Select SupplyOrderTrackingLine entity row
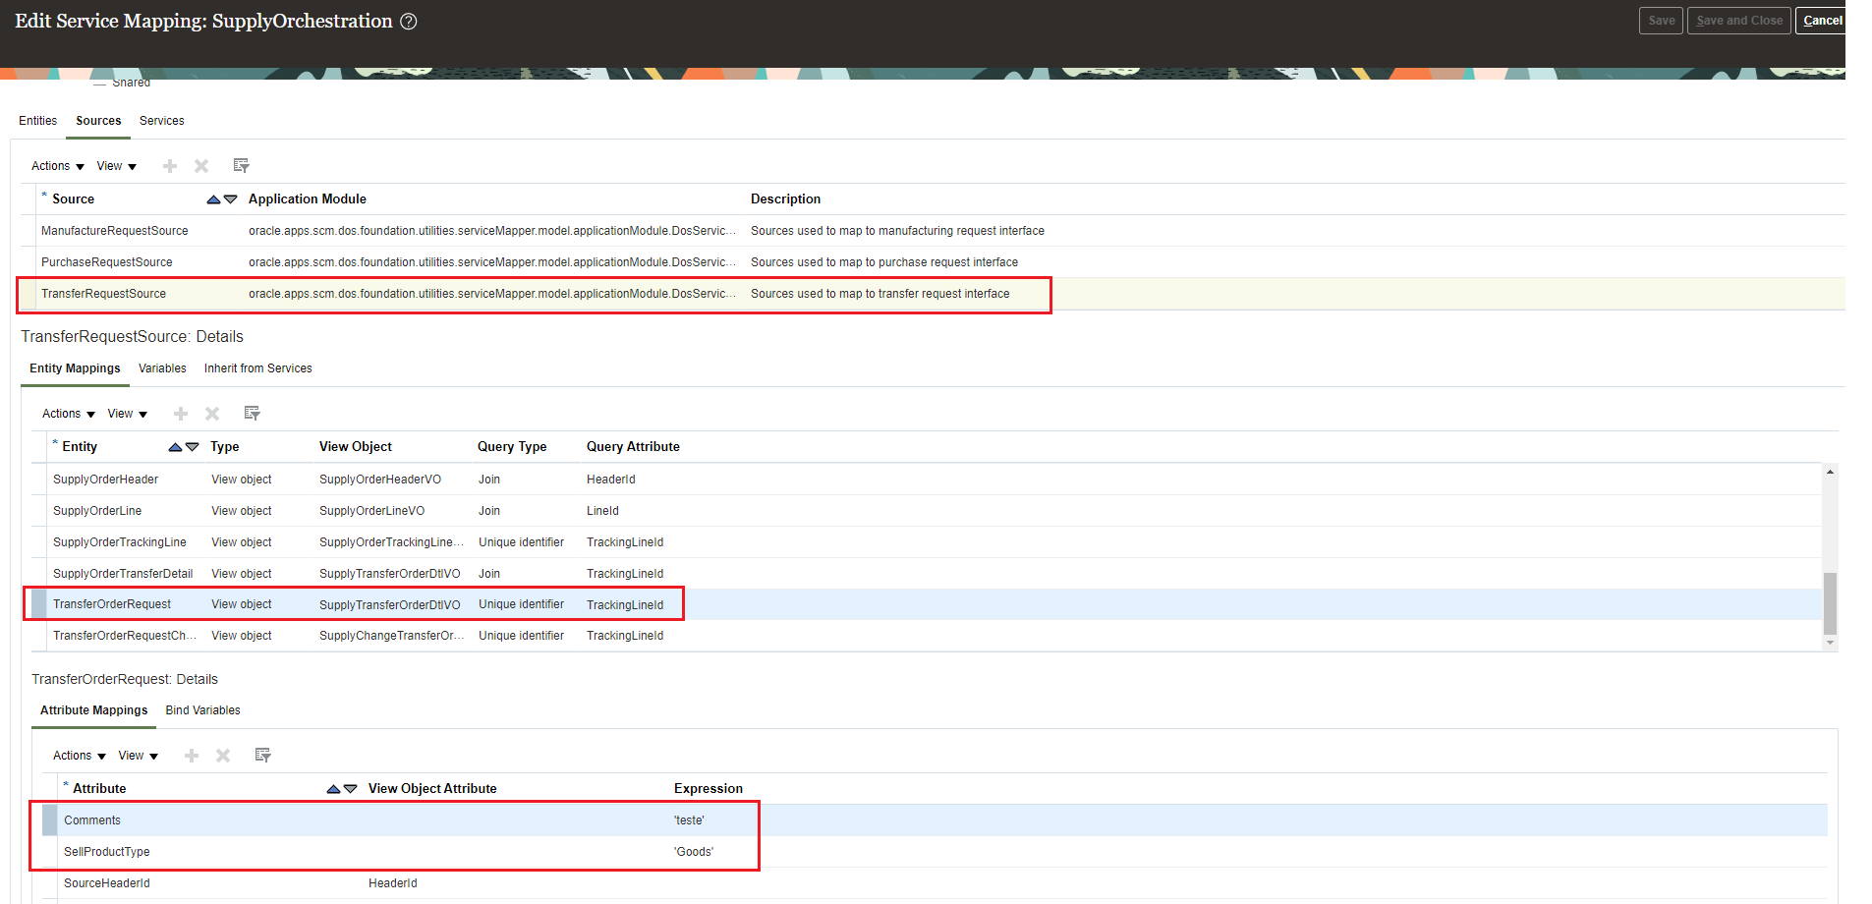Screen dimensions: 1872x904 tap(927, 542)
